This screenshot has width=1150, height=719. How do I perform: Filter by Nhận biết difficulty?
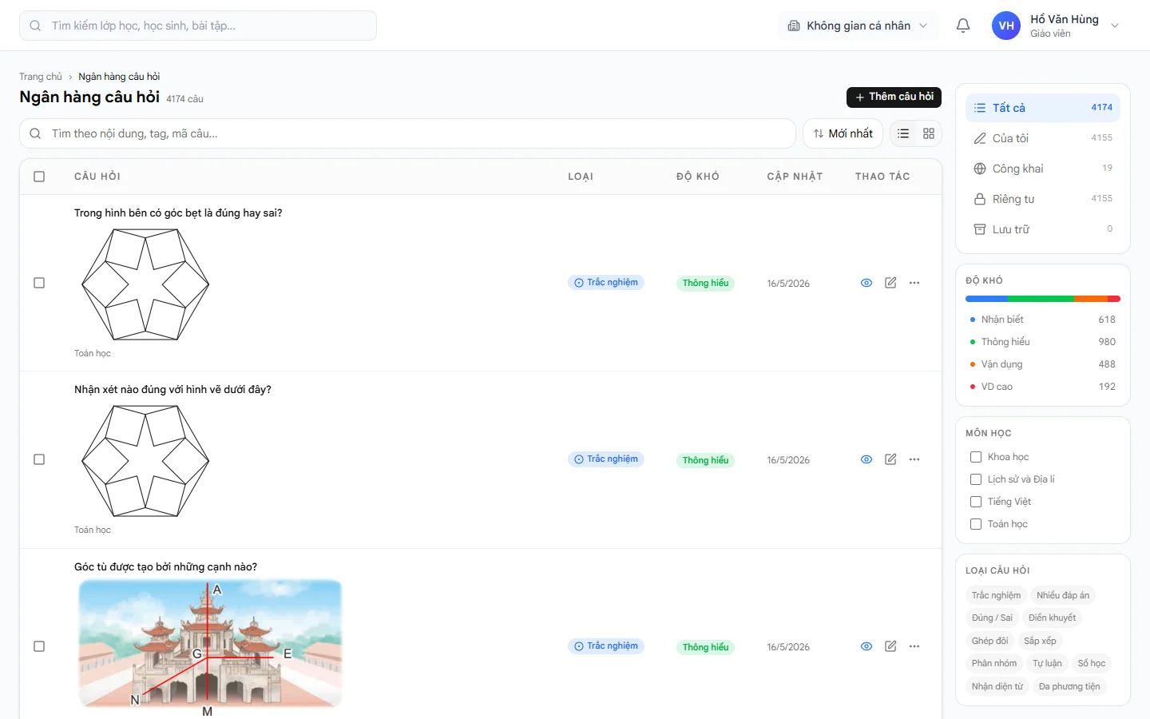click(1043, 320)
